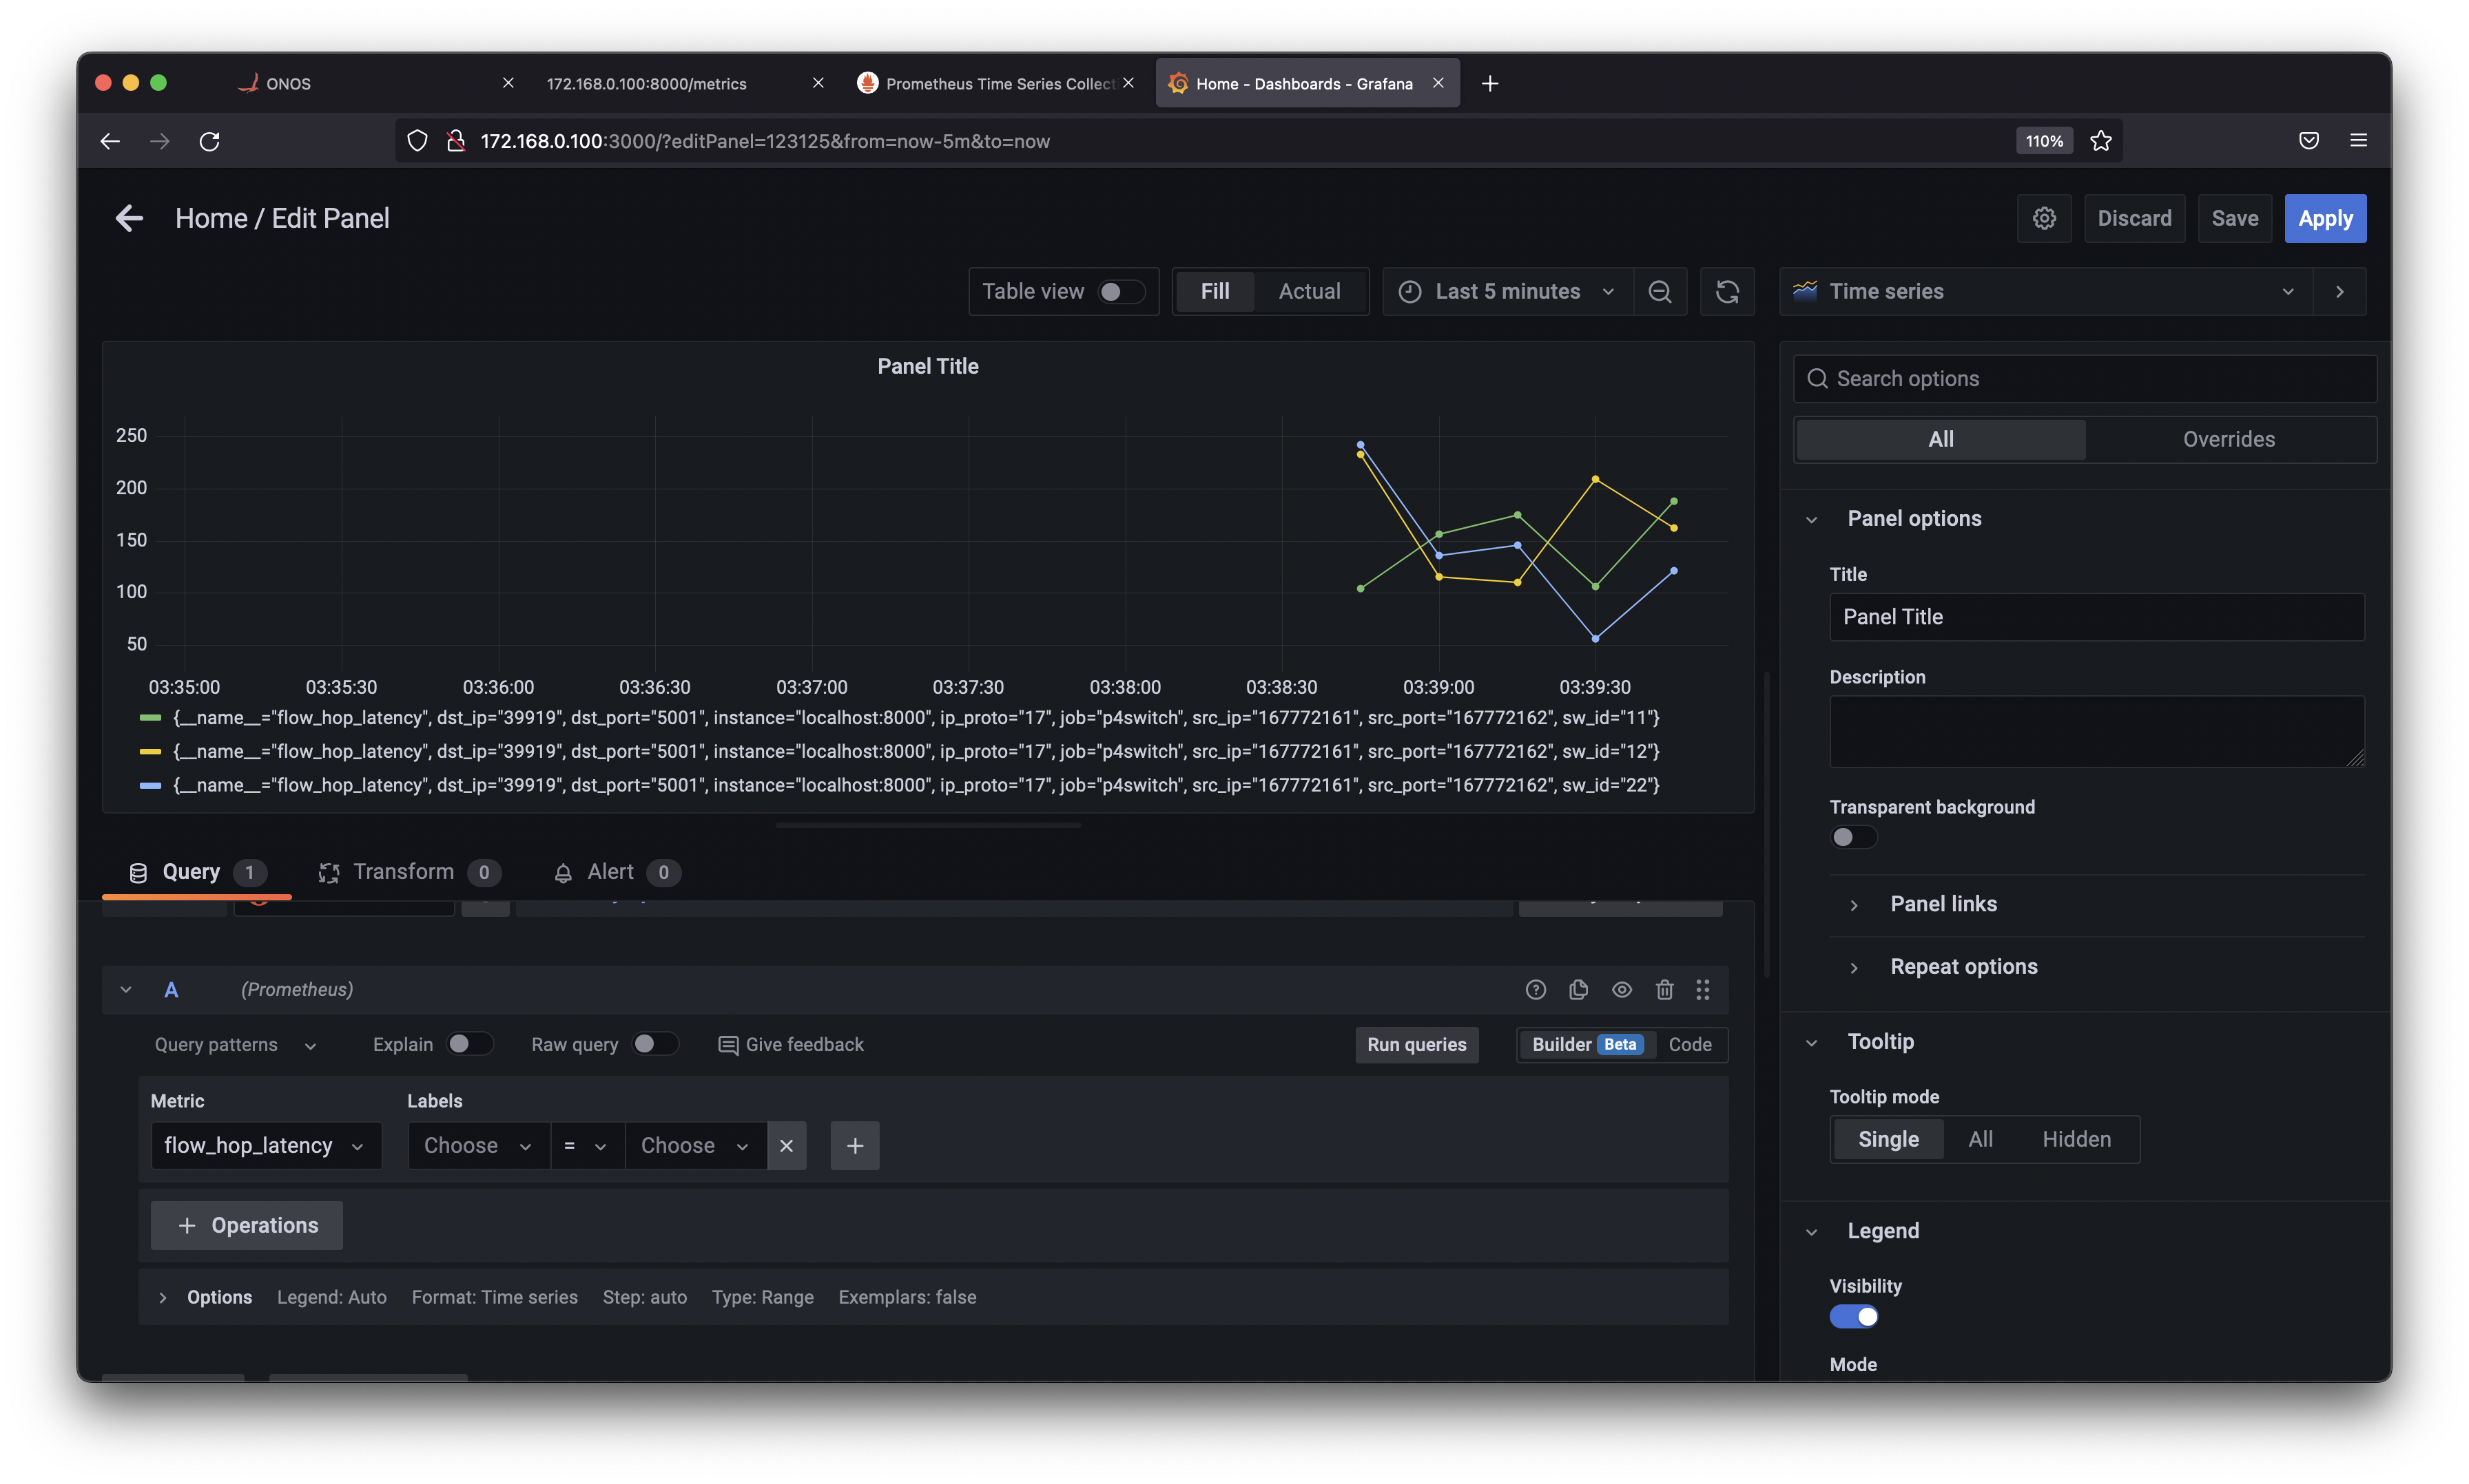Click the yellow sw_id=12 legend swatch
The image size is (2469, 1484).
150,751
